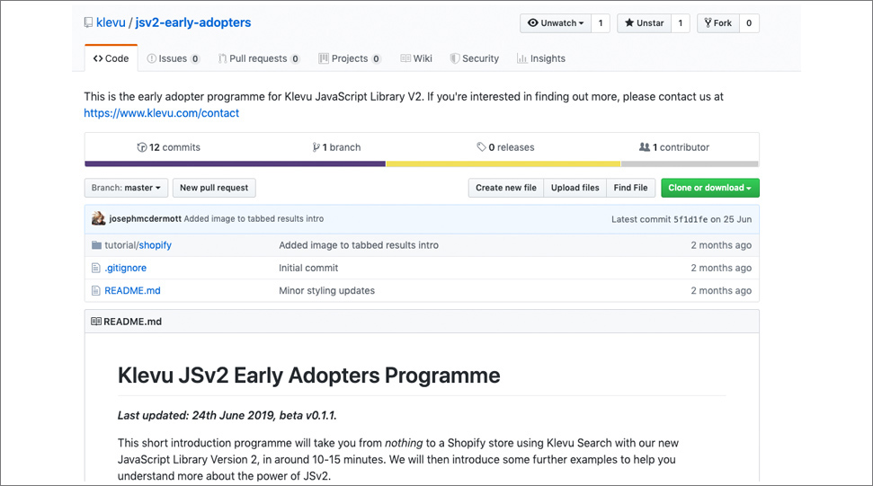873x486 pixels.
Task: Click the file icon next to README.md row
Action: pos(96,291)
